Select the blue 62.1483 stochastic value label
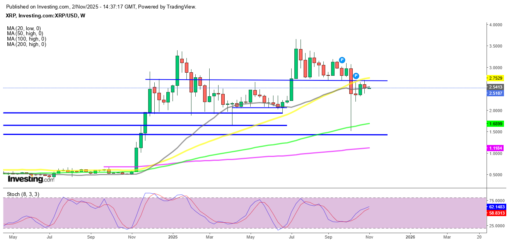 497,207
